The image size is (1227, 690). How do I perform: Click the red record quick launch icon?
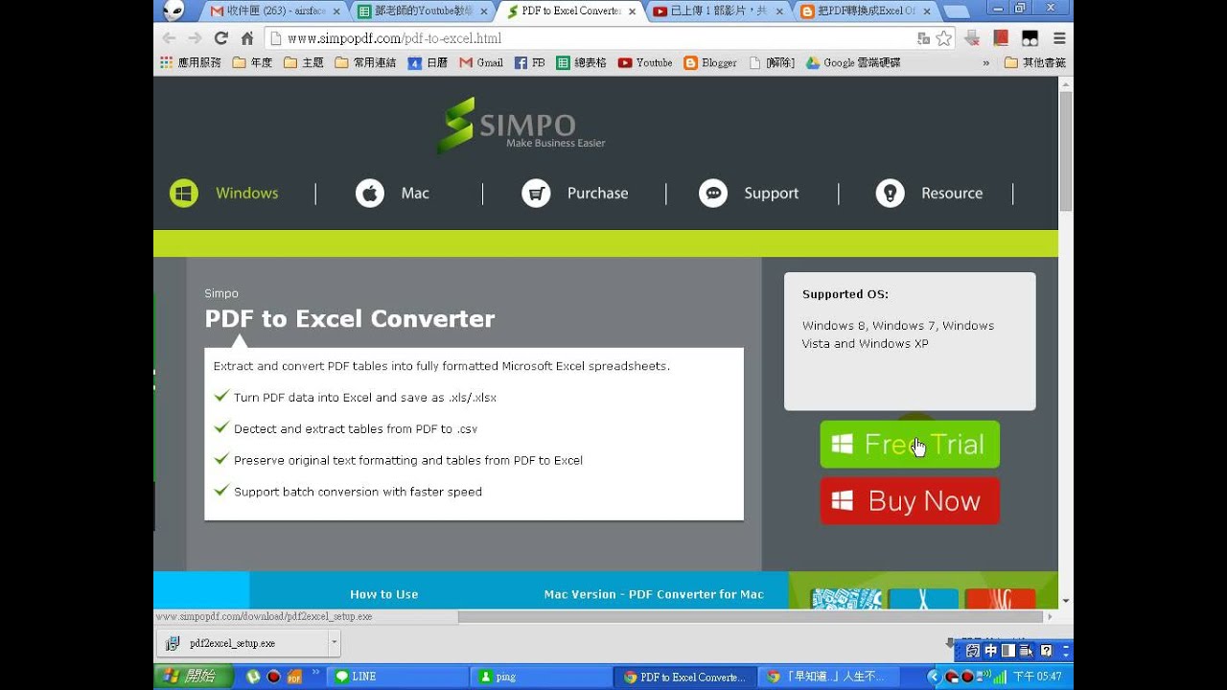tap(274, 677)
